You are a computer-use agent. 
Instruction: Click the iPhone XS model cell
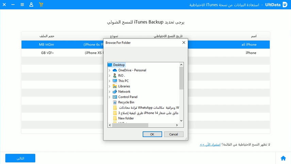(94, 53)
